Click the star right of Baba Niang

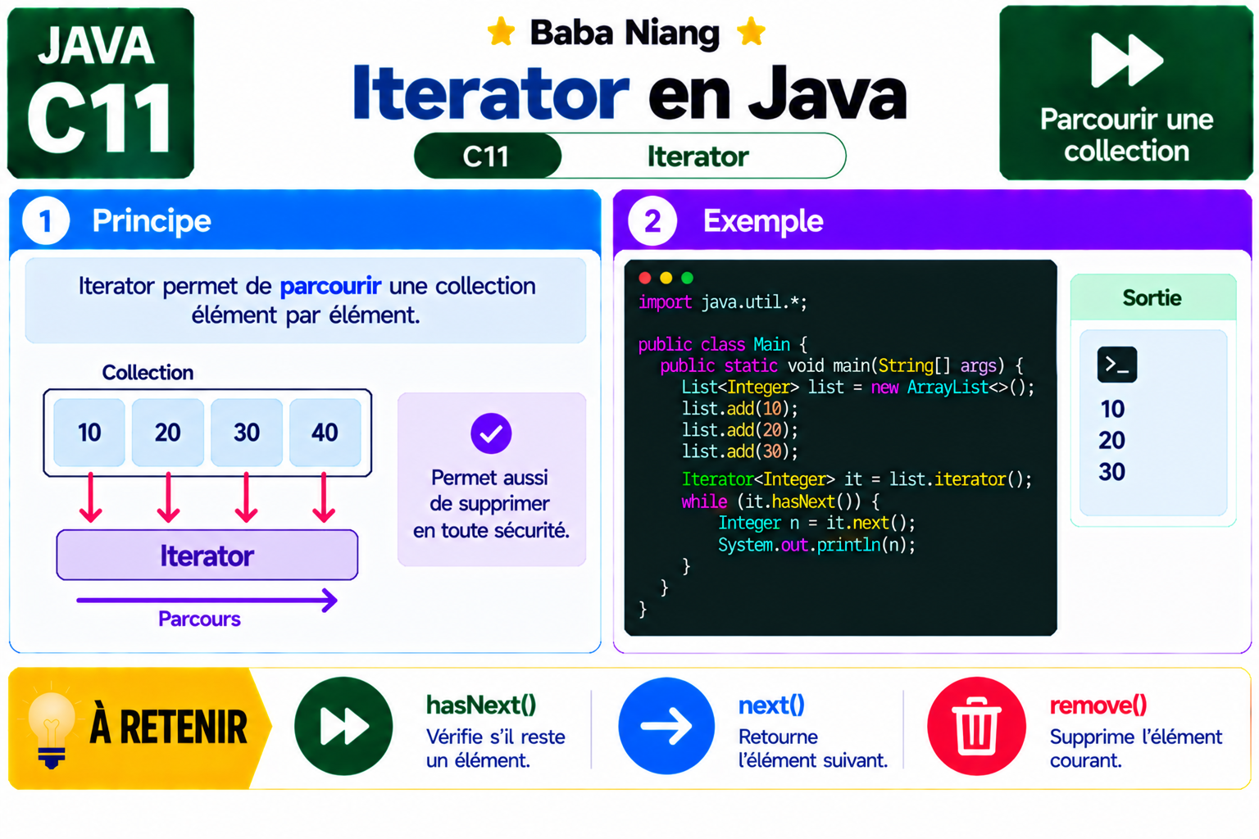751,33
